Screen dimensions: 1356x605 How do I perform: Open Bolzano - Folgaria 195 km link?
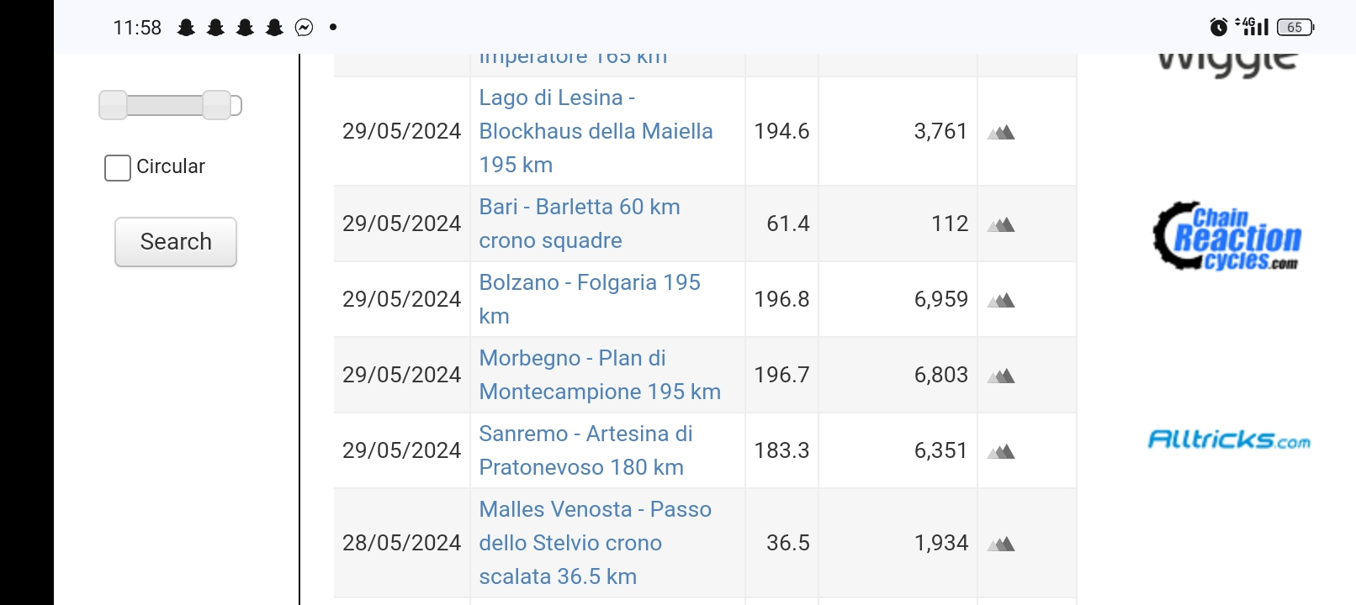click(x=590, y=299)
